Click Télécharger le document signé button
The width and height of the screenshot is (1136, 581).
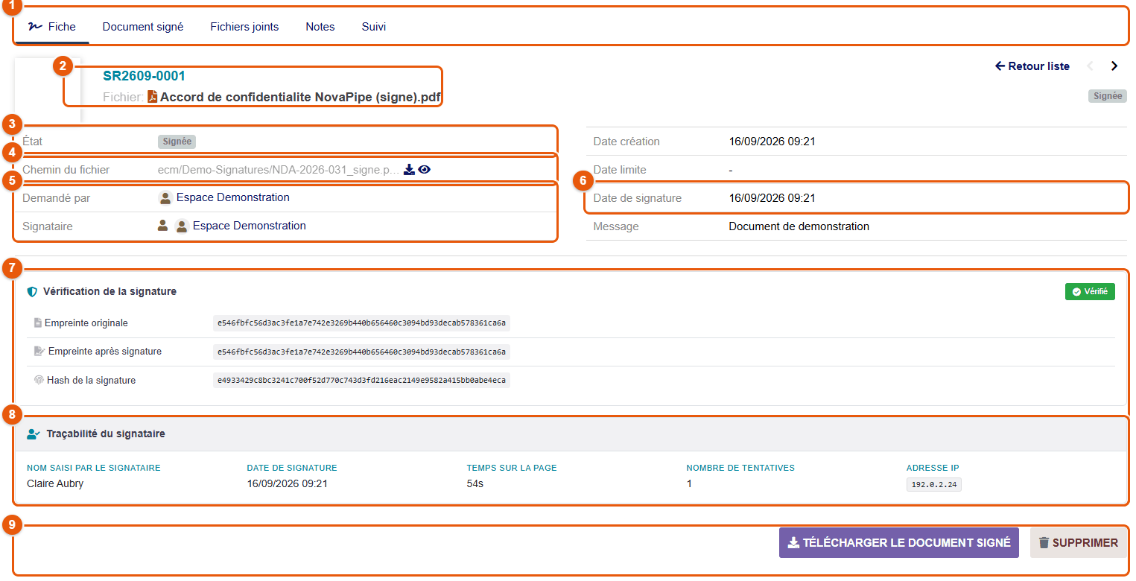[x=899, y=543]
